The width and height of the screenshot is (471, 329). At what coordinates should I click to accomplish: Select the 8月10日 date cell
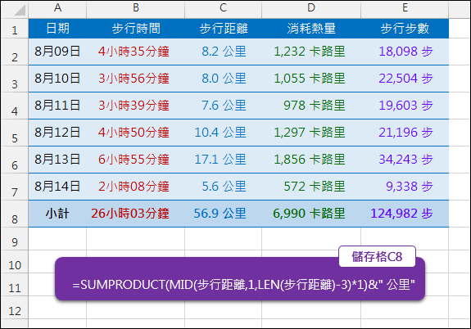tap(57, 79)
